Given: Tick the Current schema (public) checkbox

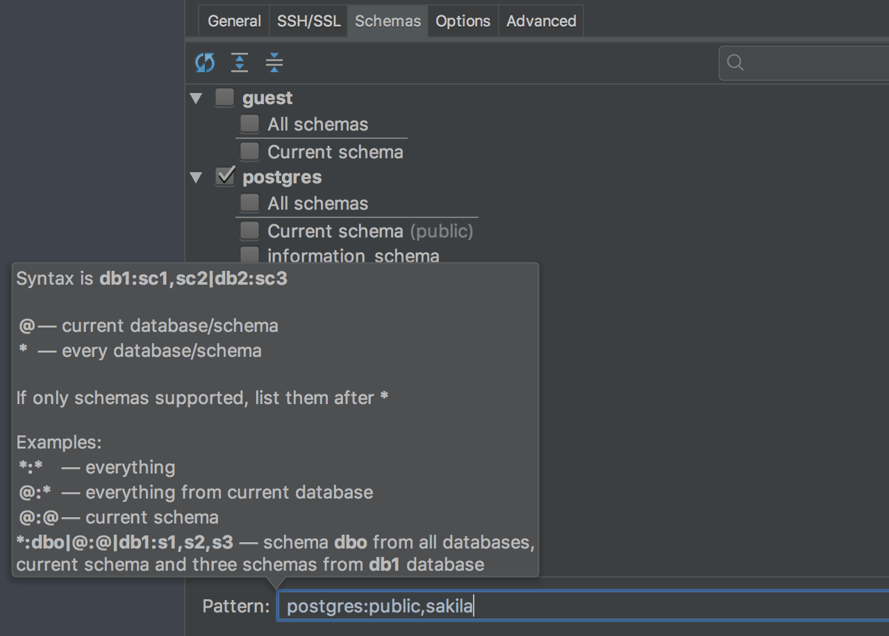Looking at the screenshot, I should (x=249, y=231).
